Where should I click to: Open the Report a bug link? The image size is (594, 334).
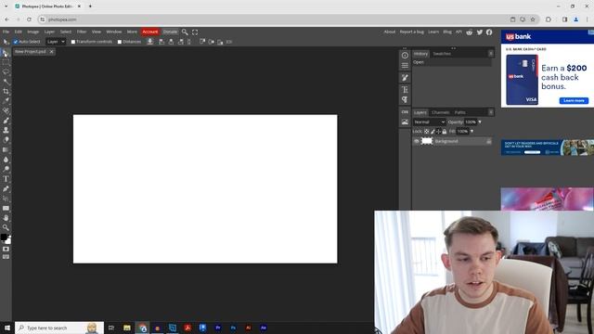[411, 32]
